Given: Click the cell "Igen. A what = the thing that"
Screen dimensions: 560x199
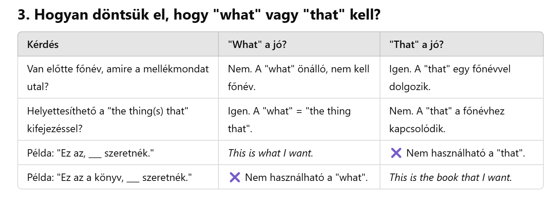Looking at the screenshot, I should click(x=289, y=120).
